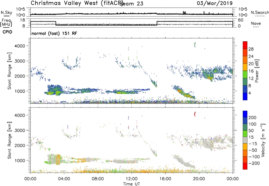Image resolution: width=269 pixels, height=186 pixels.
Task: Click the '28' Power scale value
Action: pos(251,49)
